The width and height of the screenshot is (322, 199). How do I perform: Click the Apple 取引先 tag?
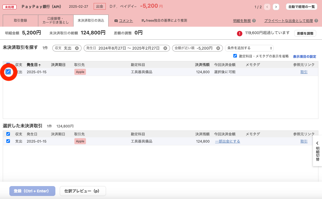[80, 72]
